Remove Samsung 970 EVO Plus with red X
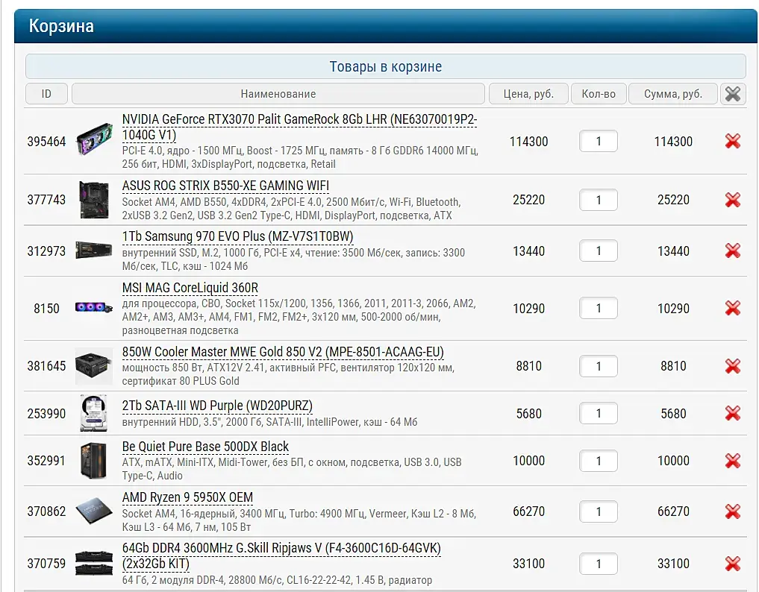The height and width of the screenshot is (592, 759). coord(732,251)
